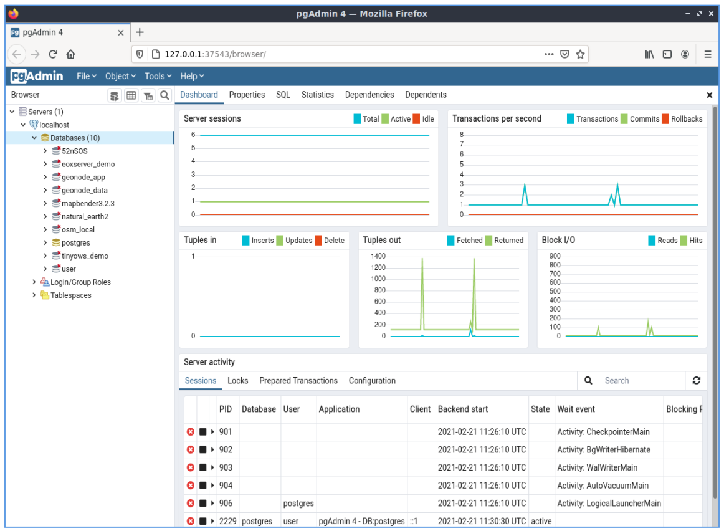
Task: Open the File menu
Action: 87,76
